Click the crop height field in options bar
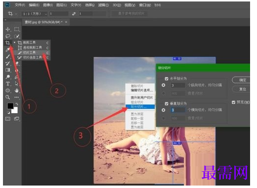The image size is (257, 188). [92, 14]
